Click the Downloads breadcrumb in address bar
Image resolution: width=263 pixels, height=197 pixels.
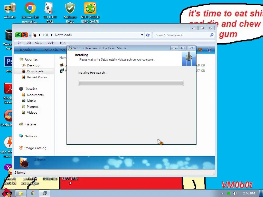63,35
